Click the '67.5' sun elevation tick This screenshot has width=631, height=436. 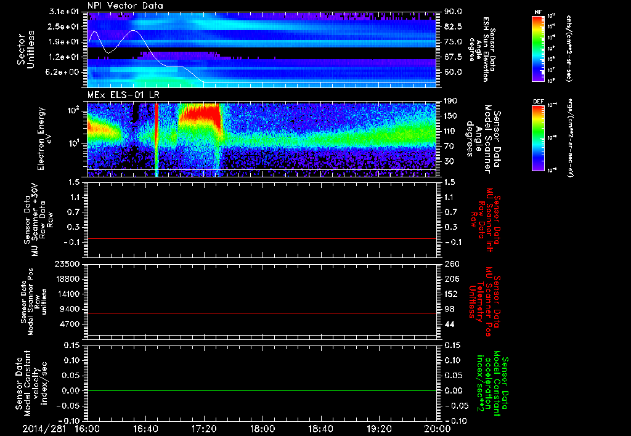(x=453, y=57)
